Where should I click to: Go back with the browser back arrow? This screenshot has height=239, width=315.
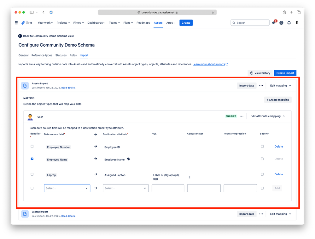[44, 12]
